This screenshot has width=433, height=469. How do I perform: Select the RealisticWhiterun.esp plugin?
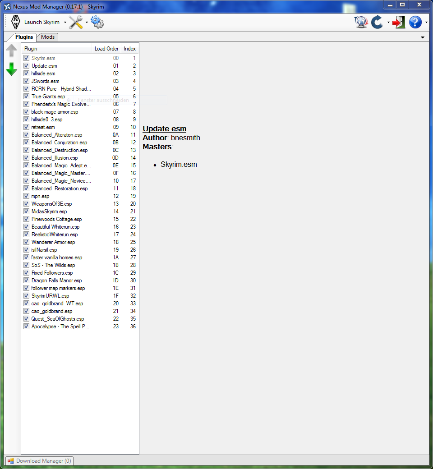coord(80,234)
